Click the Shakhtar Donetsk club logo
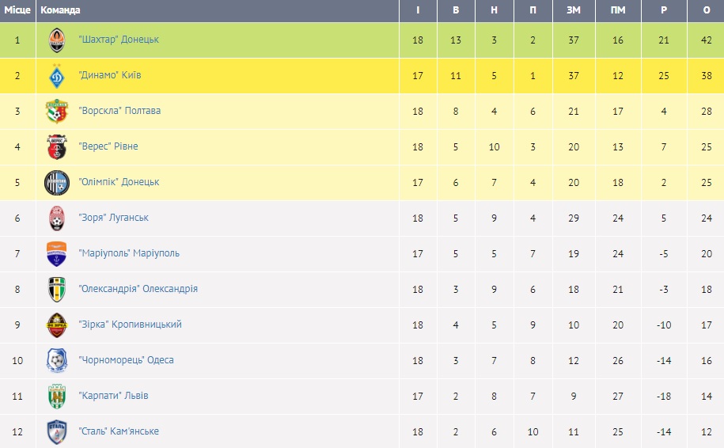724x448 pixels. click(x=57, y=40)
